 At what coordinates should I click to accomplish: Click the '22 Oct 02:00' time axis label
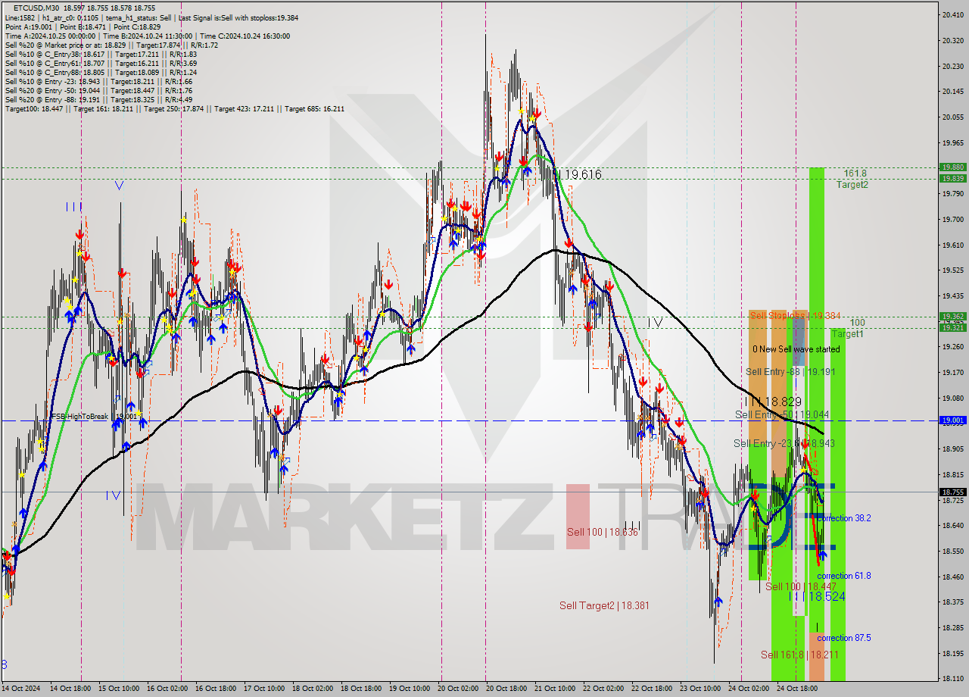(x=604, y=689)
